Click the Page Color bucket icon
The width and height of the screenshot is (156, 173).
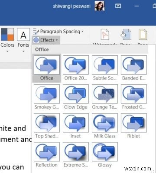[x=126, y=35]
